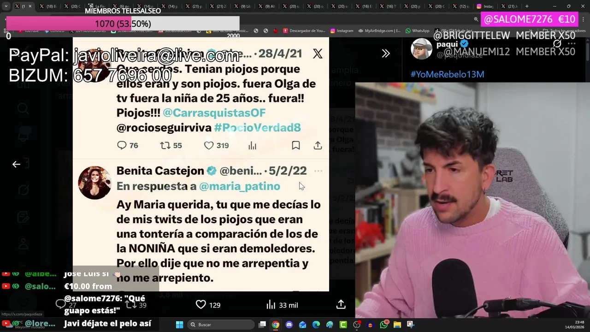Click paqui's verified badge

point(464,44)
